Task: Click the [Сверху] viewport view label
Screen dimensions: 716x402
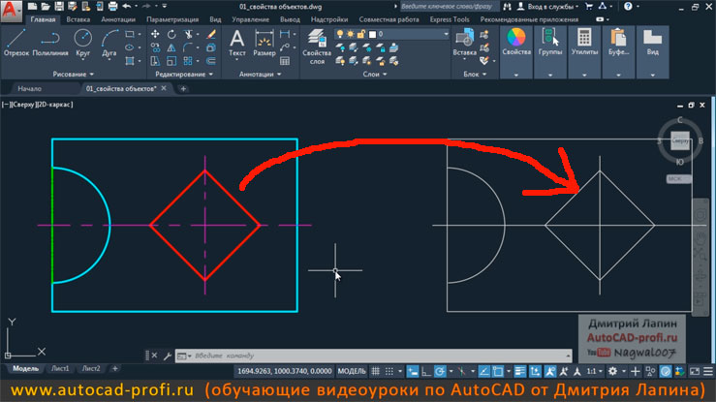Action: (x=24, y=105)
